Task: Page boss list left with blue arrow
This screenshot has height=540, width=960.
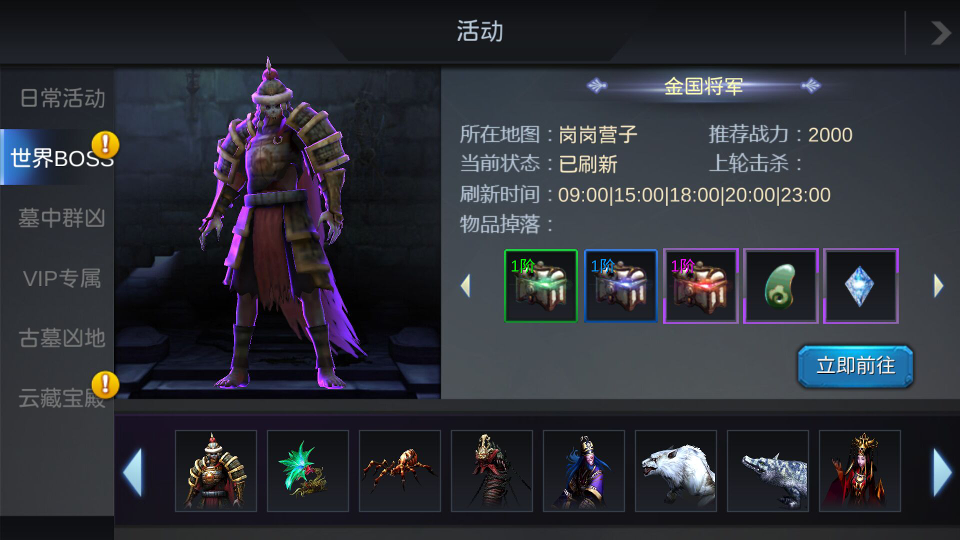Action: click(133, 472)
